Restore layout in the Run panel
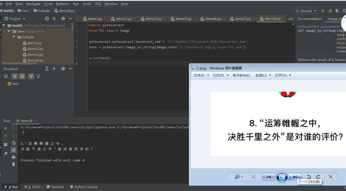Viewport: 346px width, 191px height. 6,144
